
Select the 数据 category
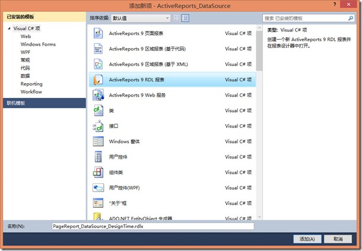point(25,76)
